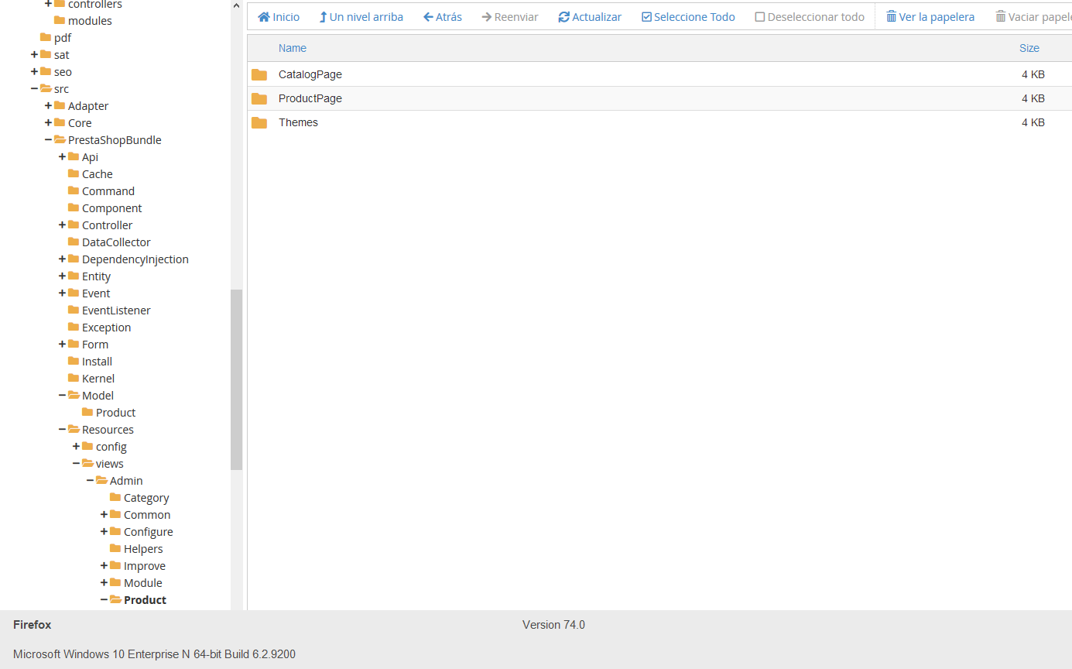Go to Inicio home in toolbar
The image size is (1072, 669).
pyautogui.click(x=279, y=17)
